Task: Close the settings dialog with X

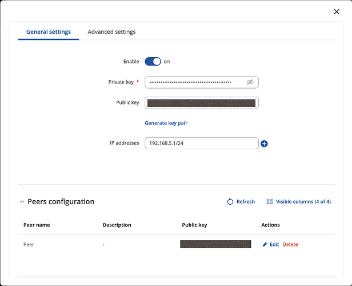Action: tap(336, 11)
